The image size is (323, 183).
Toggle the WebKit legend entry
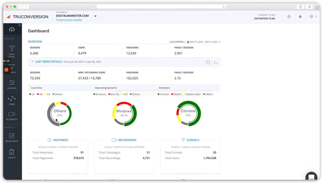click(177, 94)
